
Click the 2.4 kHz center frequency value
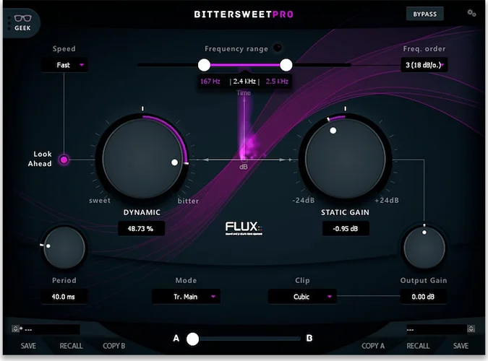click(244, 82)
